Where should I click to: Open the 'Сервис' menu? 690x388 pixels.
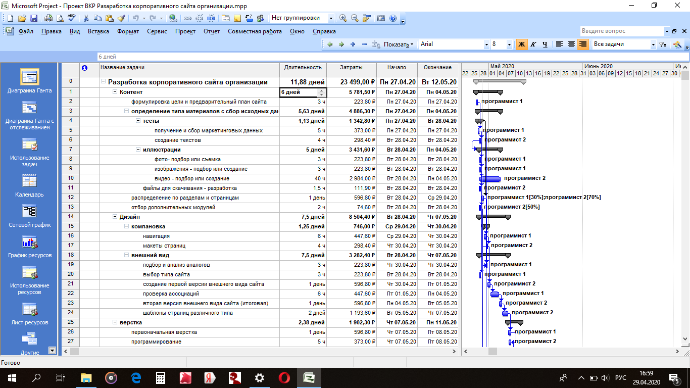[x=157, y=31]
